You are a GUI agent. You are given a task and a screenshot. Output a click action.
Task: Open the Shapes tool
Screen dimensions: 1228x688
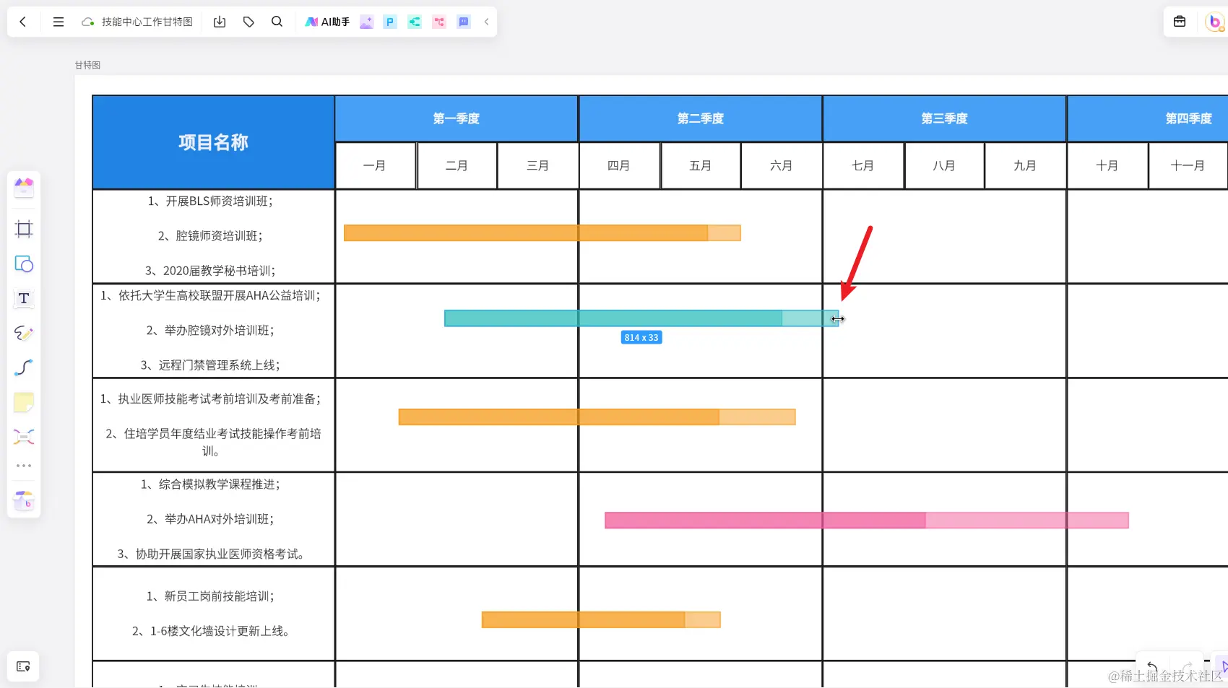coord(24,264)
